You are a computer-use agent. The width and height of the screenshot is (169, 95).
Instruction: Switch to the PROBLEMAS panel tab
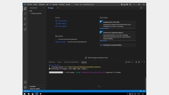click(52, 62)
